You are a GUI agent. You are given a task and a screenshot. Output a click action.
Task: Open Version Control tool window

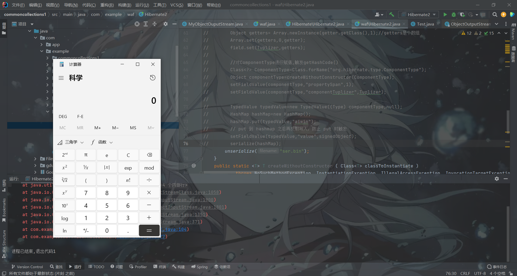(27, 267)
